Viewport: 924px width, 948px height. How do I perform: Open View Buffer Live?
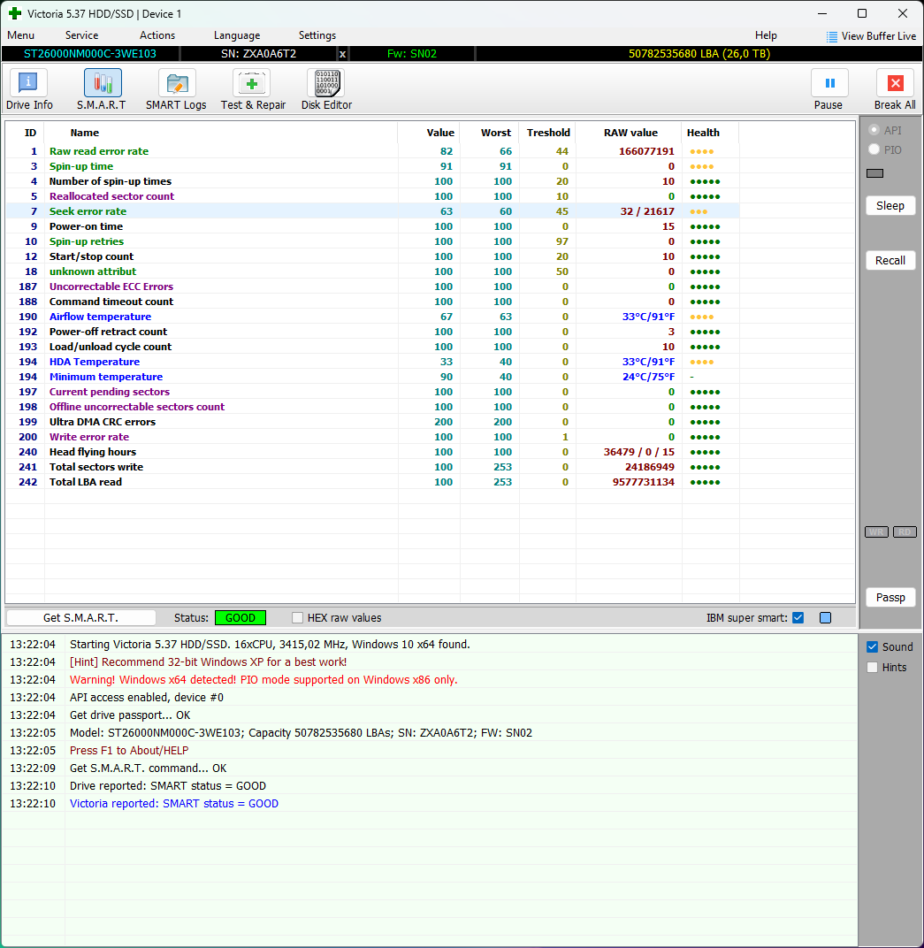coord(871,36)
